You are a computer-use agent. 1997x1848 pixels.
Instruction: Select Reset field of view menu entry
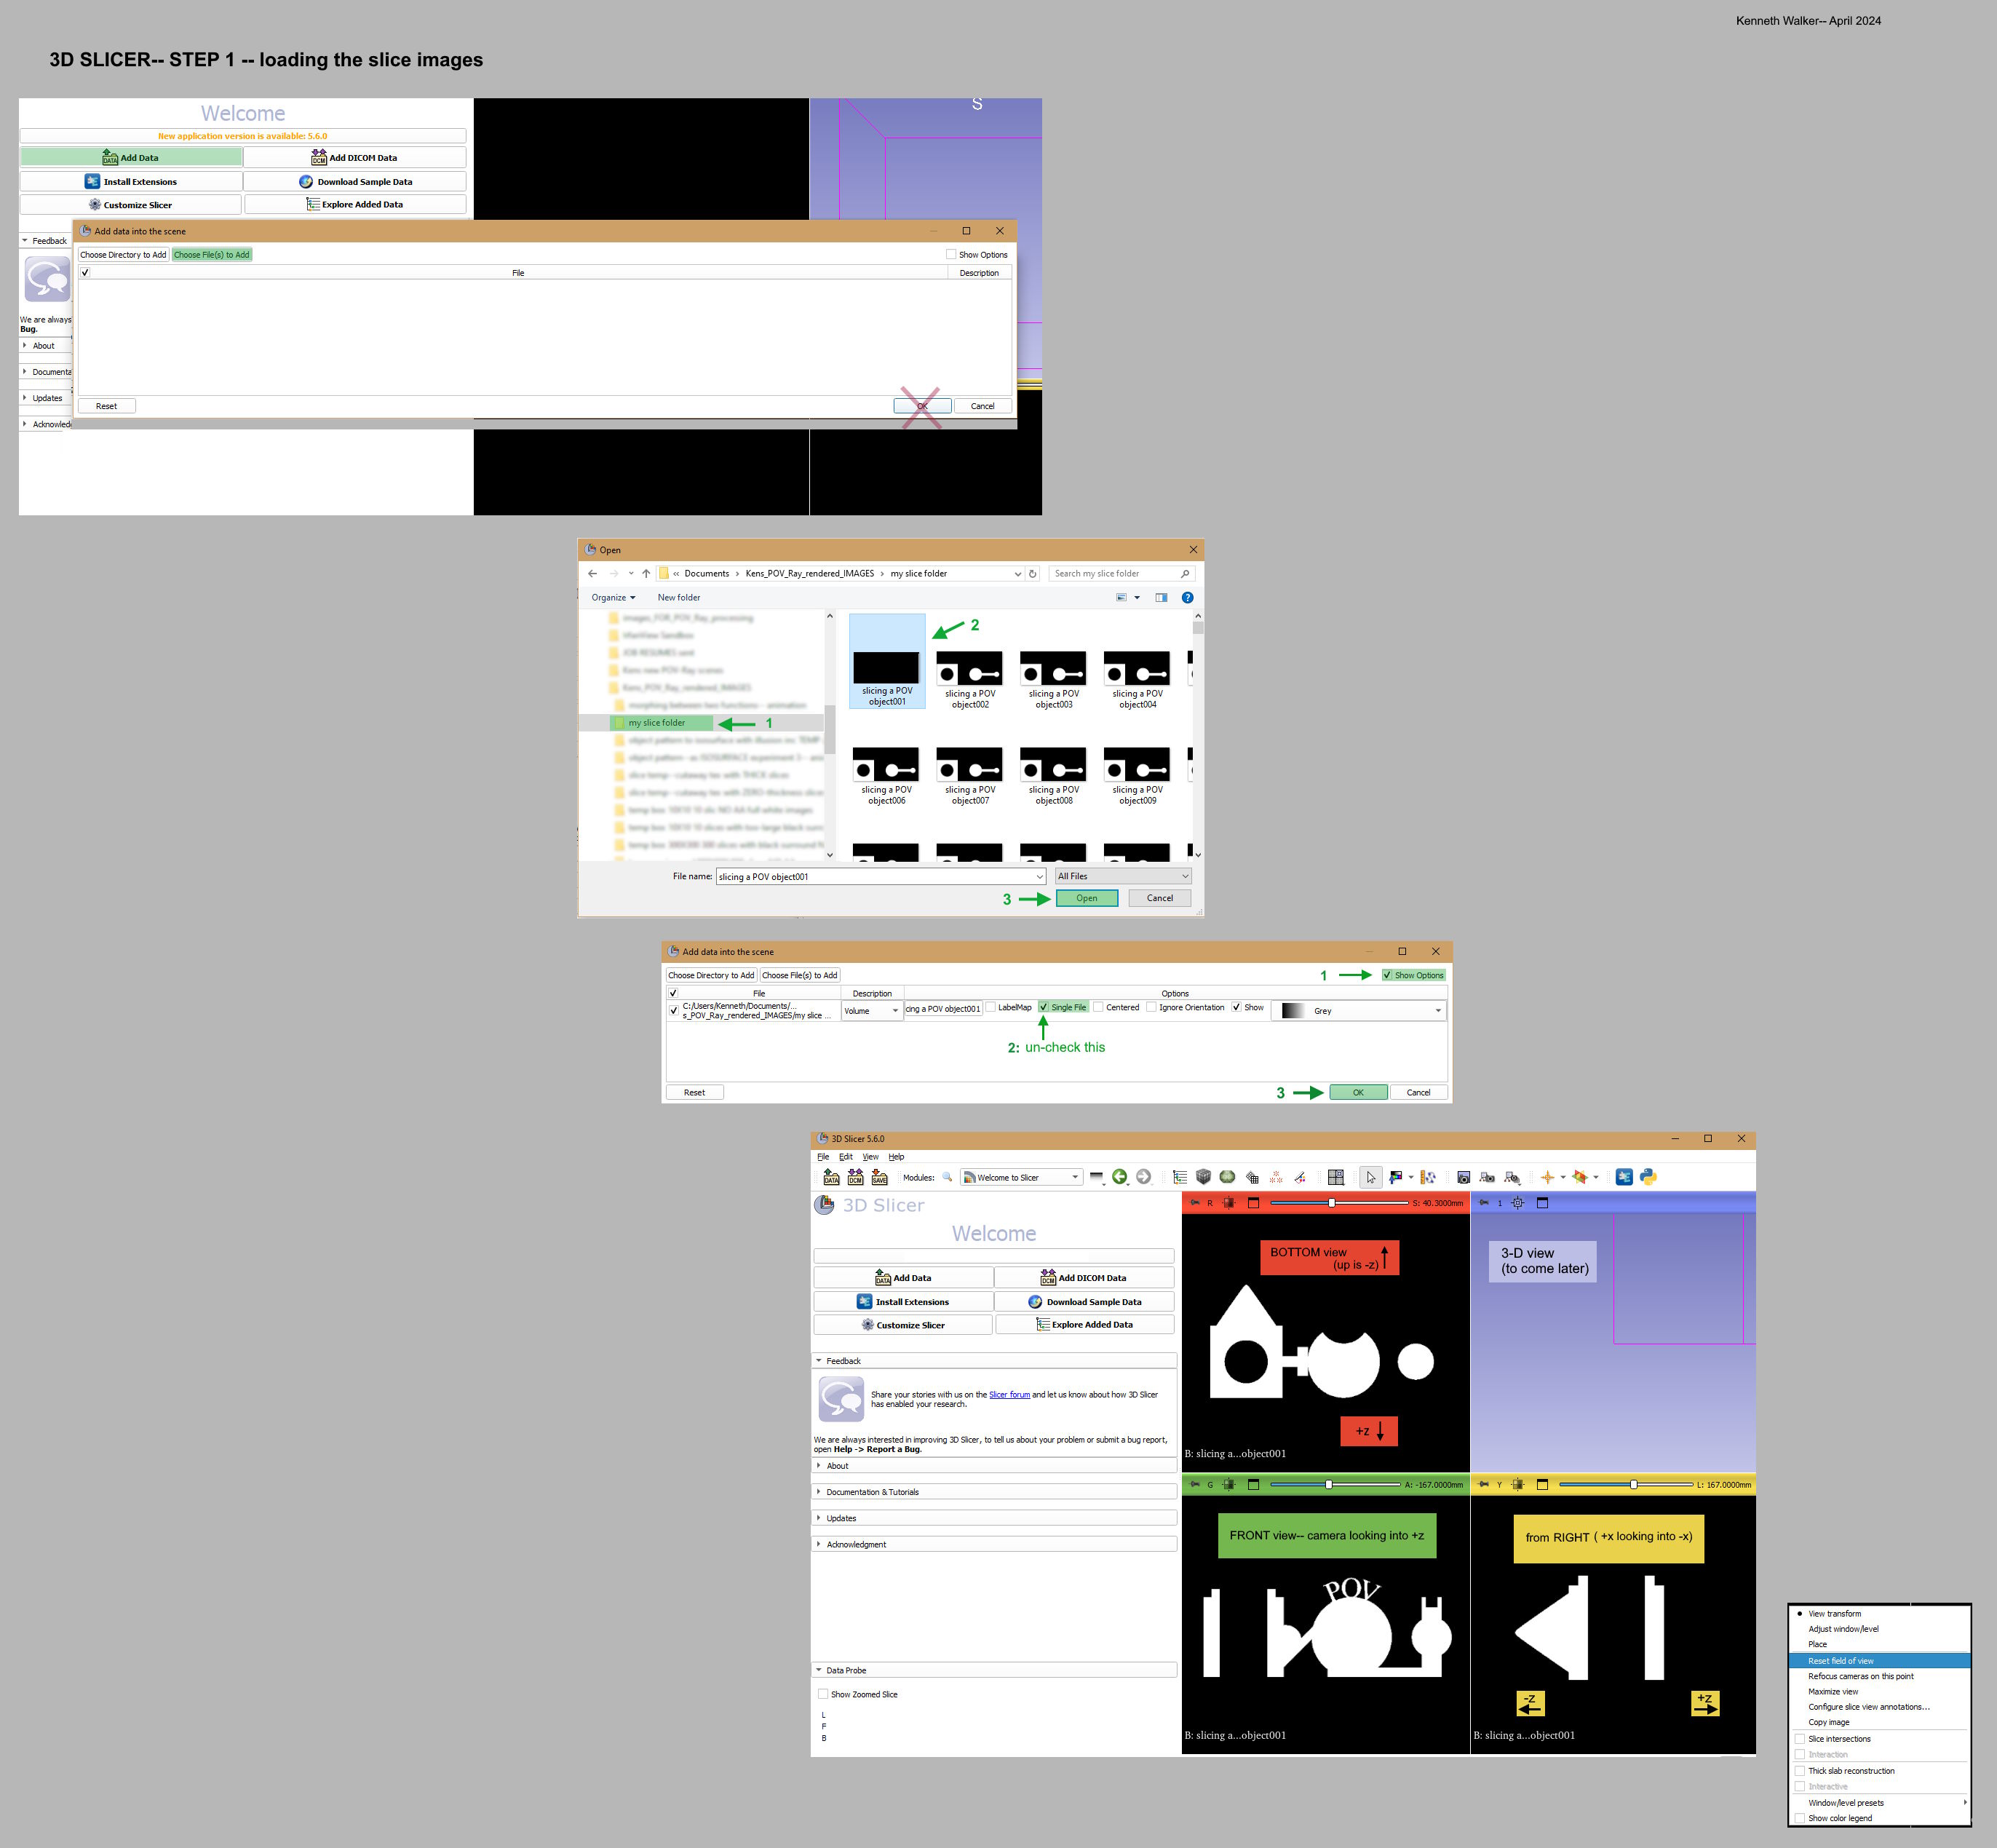click(x=1840, y=1661)
